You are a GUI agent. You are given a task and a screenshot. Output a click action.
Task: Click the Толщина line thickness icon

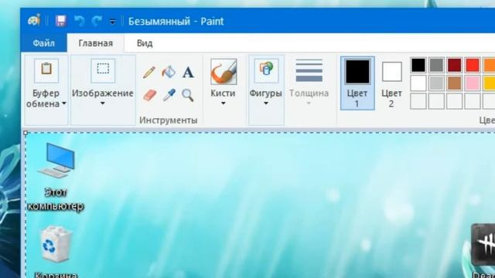(x=309, y=70)
